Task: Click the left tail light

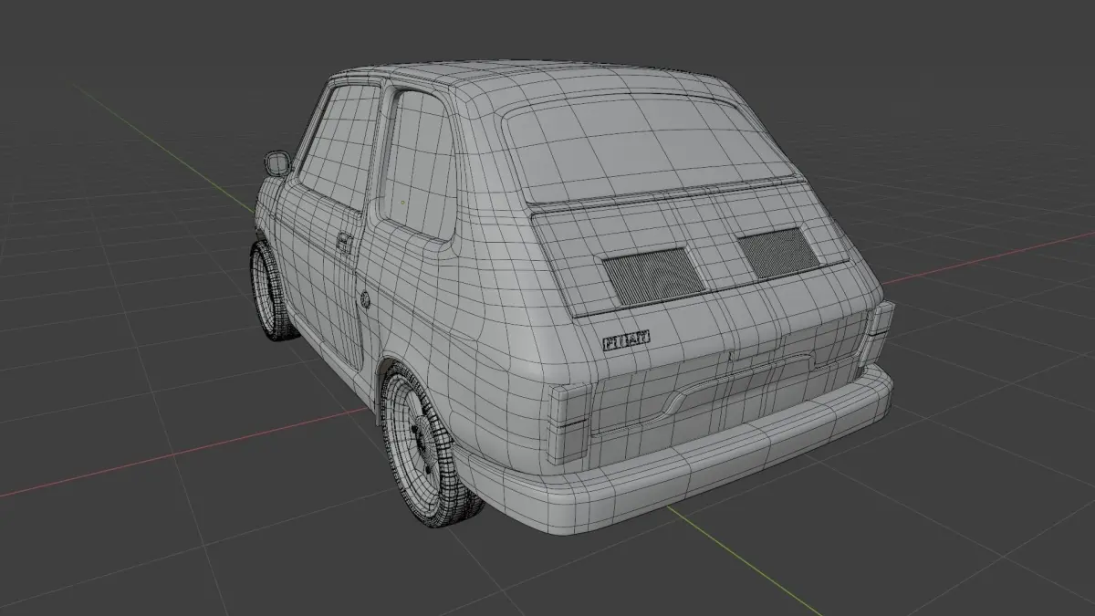Action: 569,422
